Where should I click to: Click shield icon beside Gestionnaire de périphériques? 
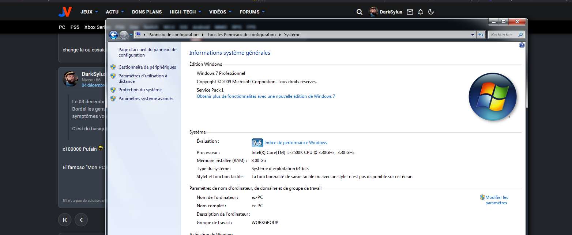pyautogui.click(x=113, y=67)
